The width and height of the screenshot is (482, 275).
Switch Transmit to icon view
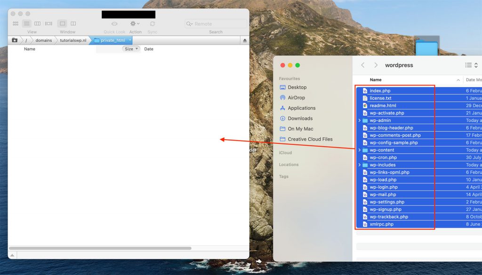coord(16,24)
